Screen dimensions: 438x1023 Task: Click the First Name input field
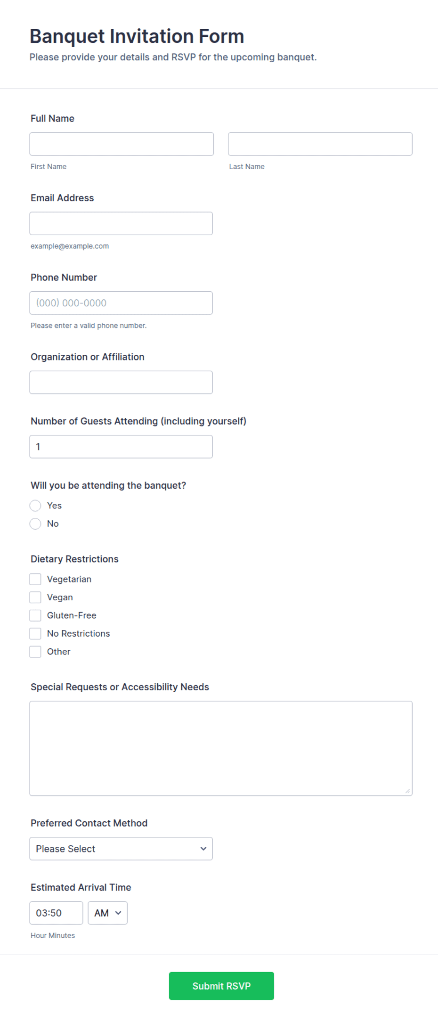(122, 144)
